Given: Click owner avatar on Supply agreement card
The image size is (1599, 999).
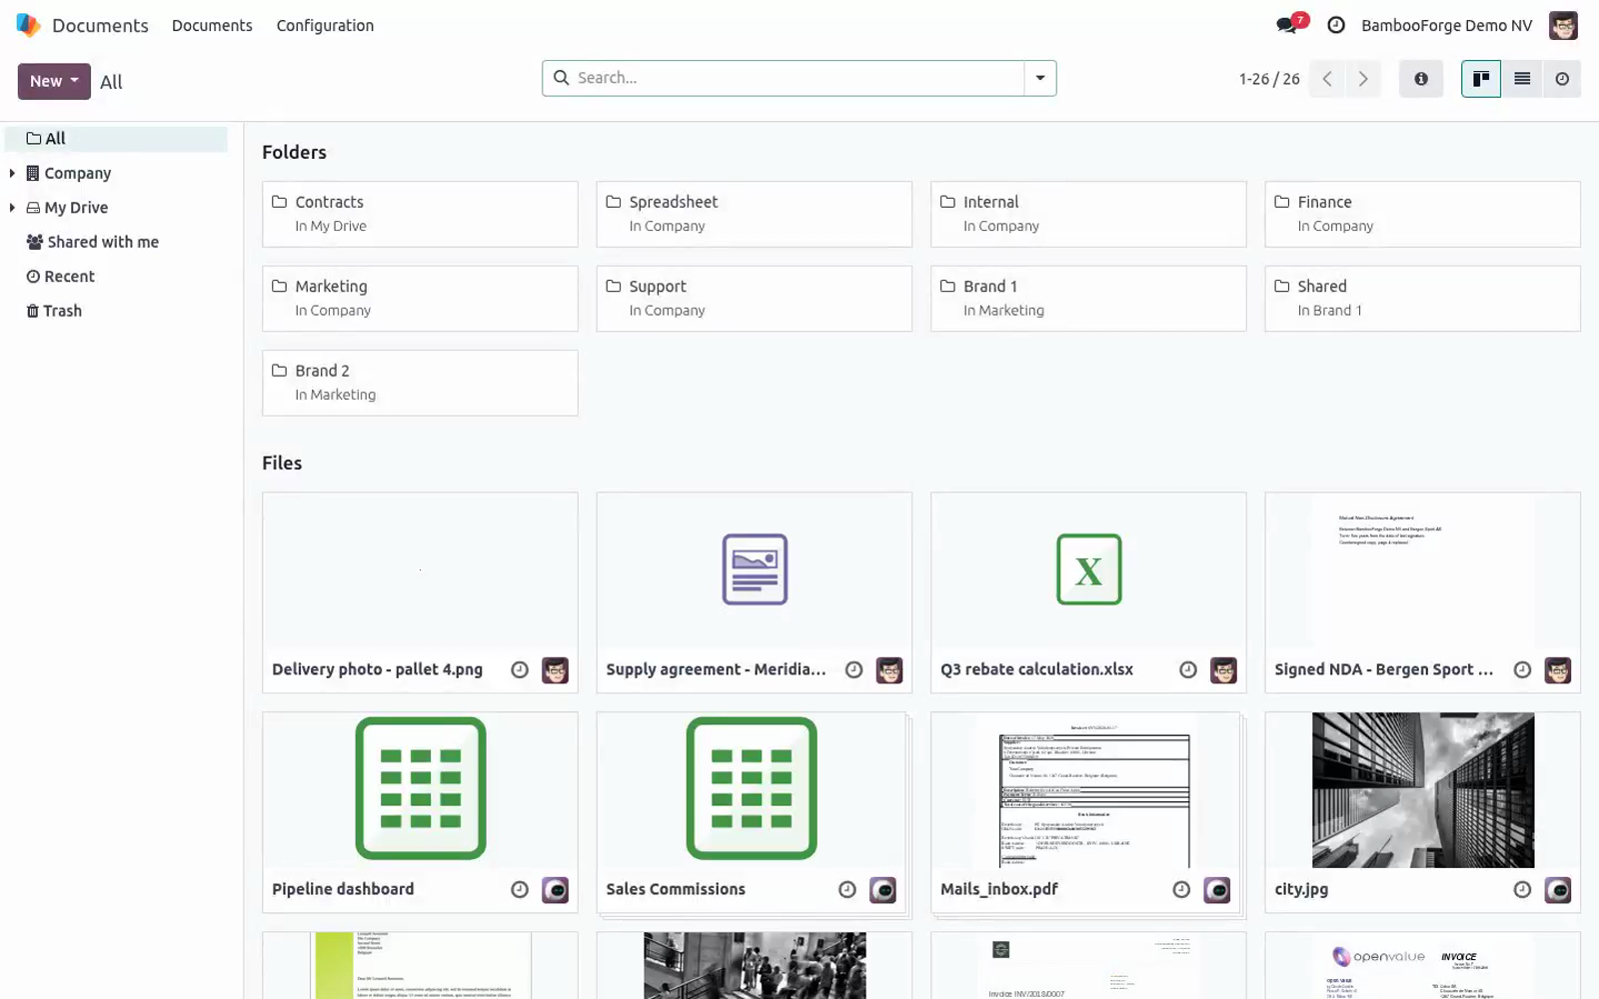Looking at the screenshot, I should [889, 670].
